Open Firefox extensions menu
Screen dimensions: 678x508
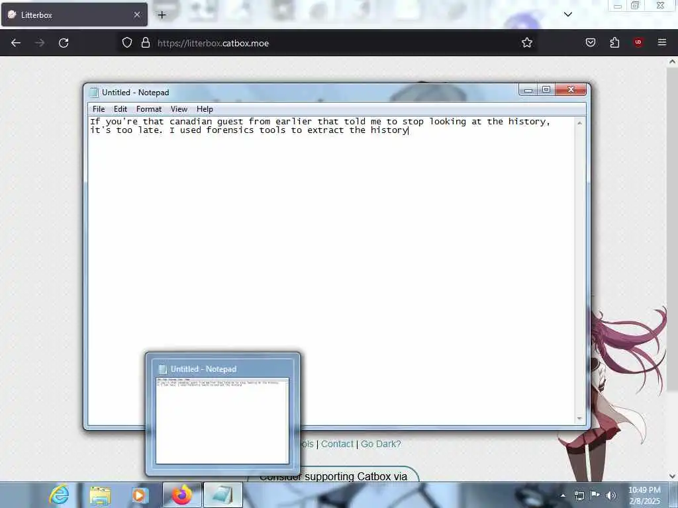(x=614, y=43)
